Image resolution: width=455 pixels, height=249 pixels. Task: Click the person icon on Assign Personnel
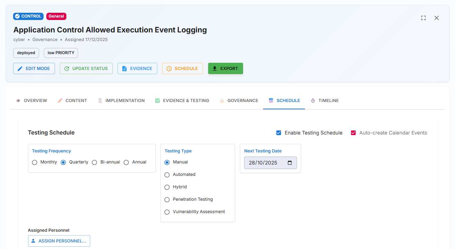33,241
